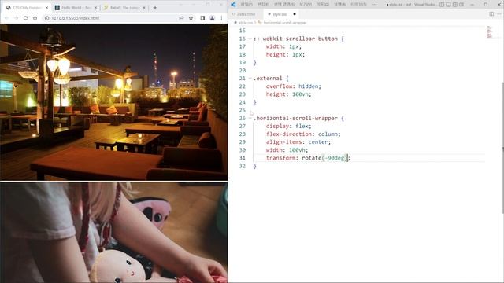The image size is (504, 283).
Task: Show more menus via the title bar ellipsis
Action: coord(375,5)
